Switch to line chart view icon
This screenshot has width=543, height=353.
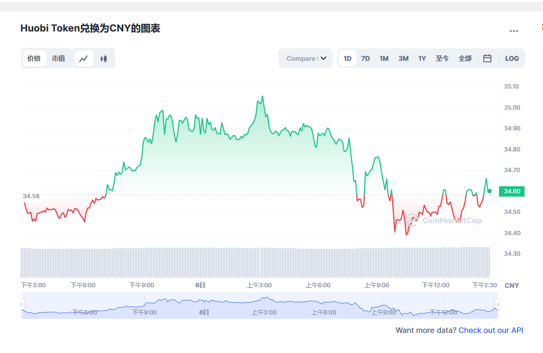click(x=84, y=59)
